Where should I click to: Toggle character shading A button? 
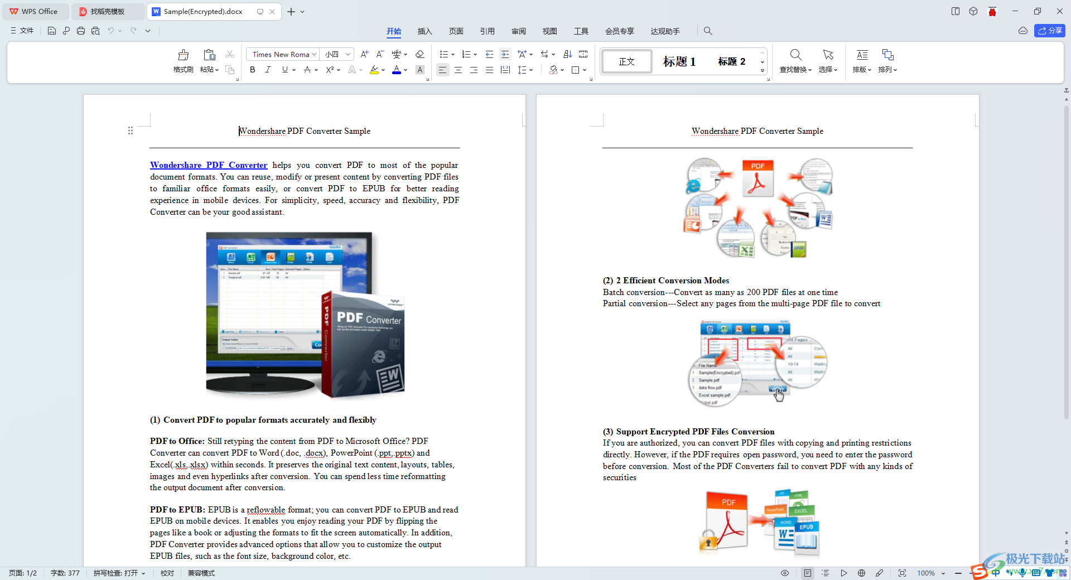point(420,70)
